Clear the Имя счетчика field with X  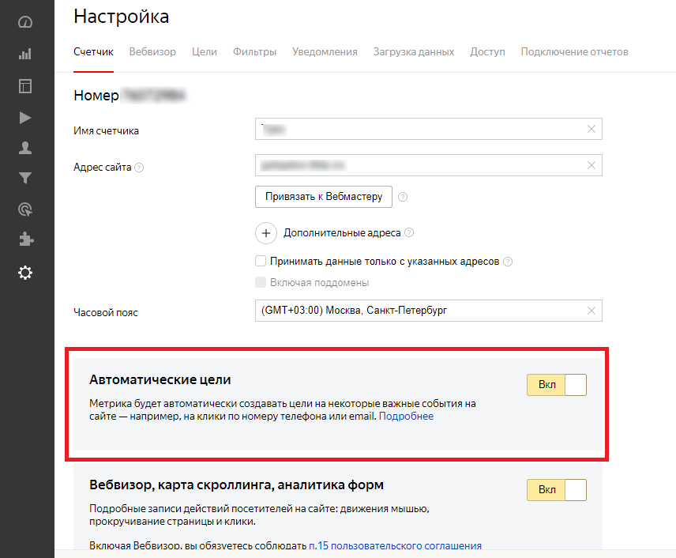click(x=591, y=129)
